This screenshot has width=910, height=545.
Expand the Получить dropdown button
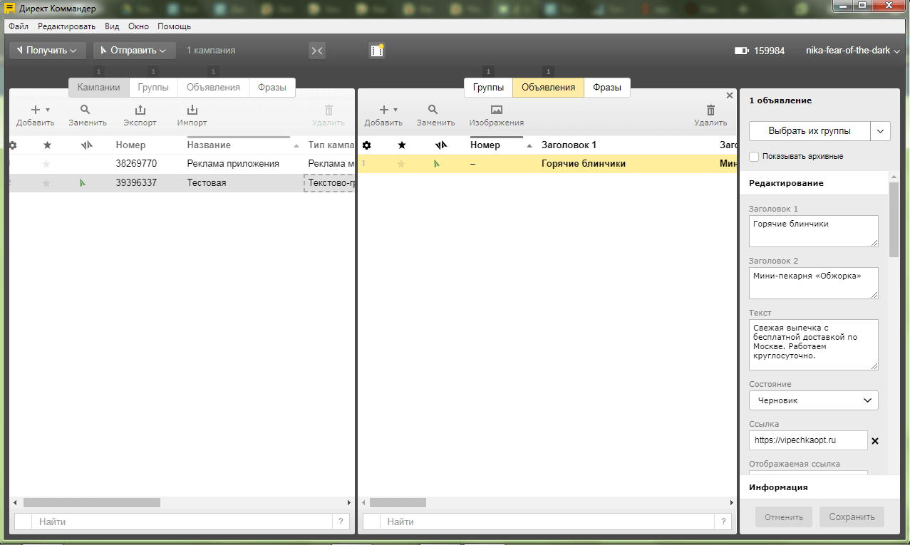[x=48, y=51]
